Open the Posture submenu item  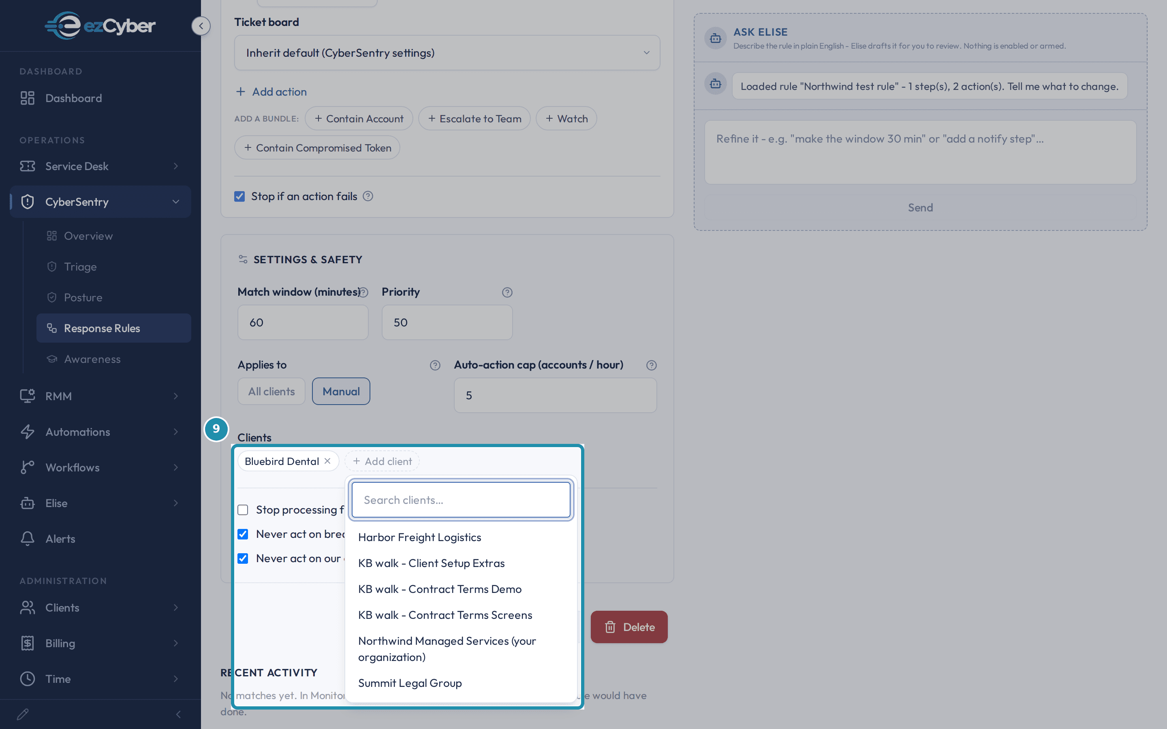(x=114, y=298)
